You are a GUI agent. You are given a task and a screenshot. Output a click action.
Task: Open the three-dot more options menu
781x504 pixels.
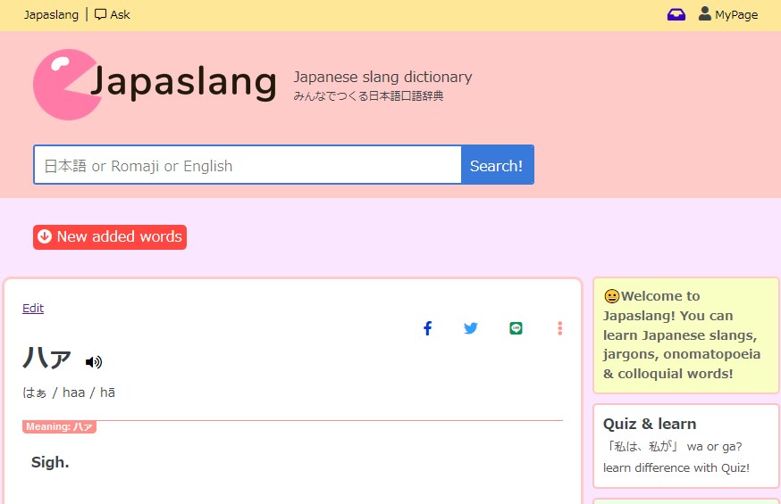click(560, 328)
